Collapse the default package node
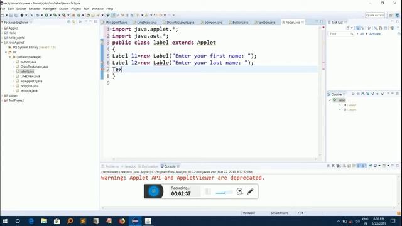Screen dimensions: 402x226 click(10, 57)
